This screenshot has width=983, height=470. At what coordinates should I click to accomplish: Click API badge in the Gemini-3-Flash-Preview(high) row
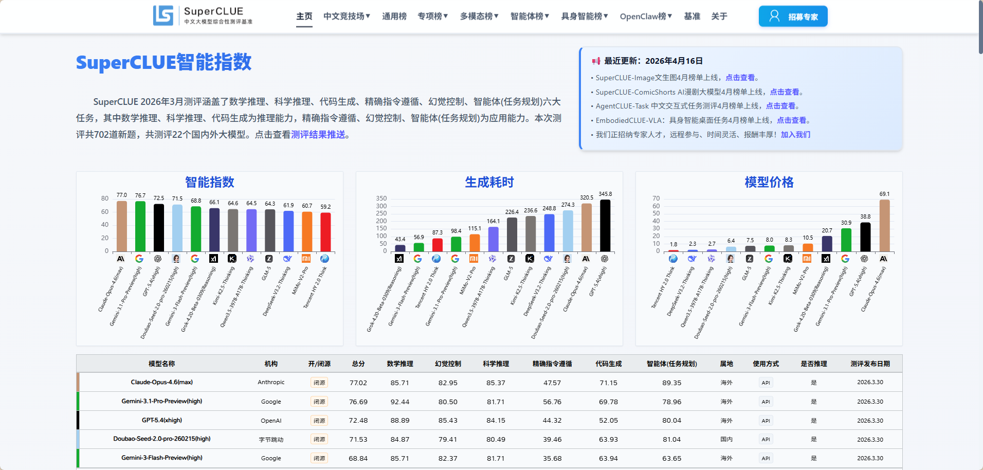766,458
